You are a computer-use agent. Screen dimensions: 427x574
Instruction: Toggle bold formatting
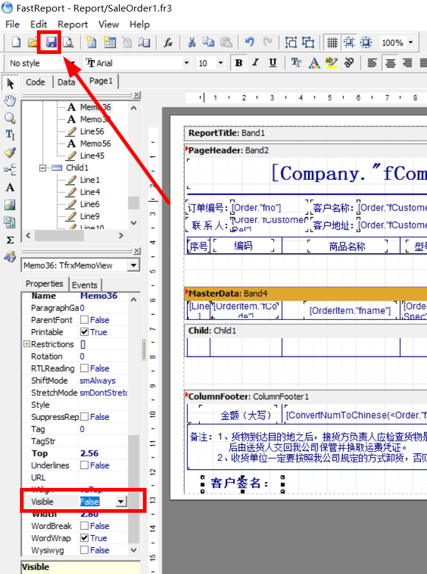point(239,63)
